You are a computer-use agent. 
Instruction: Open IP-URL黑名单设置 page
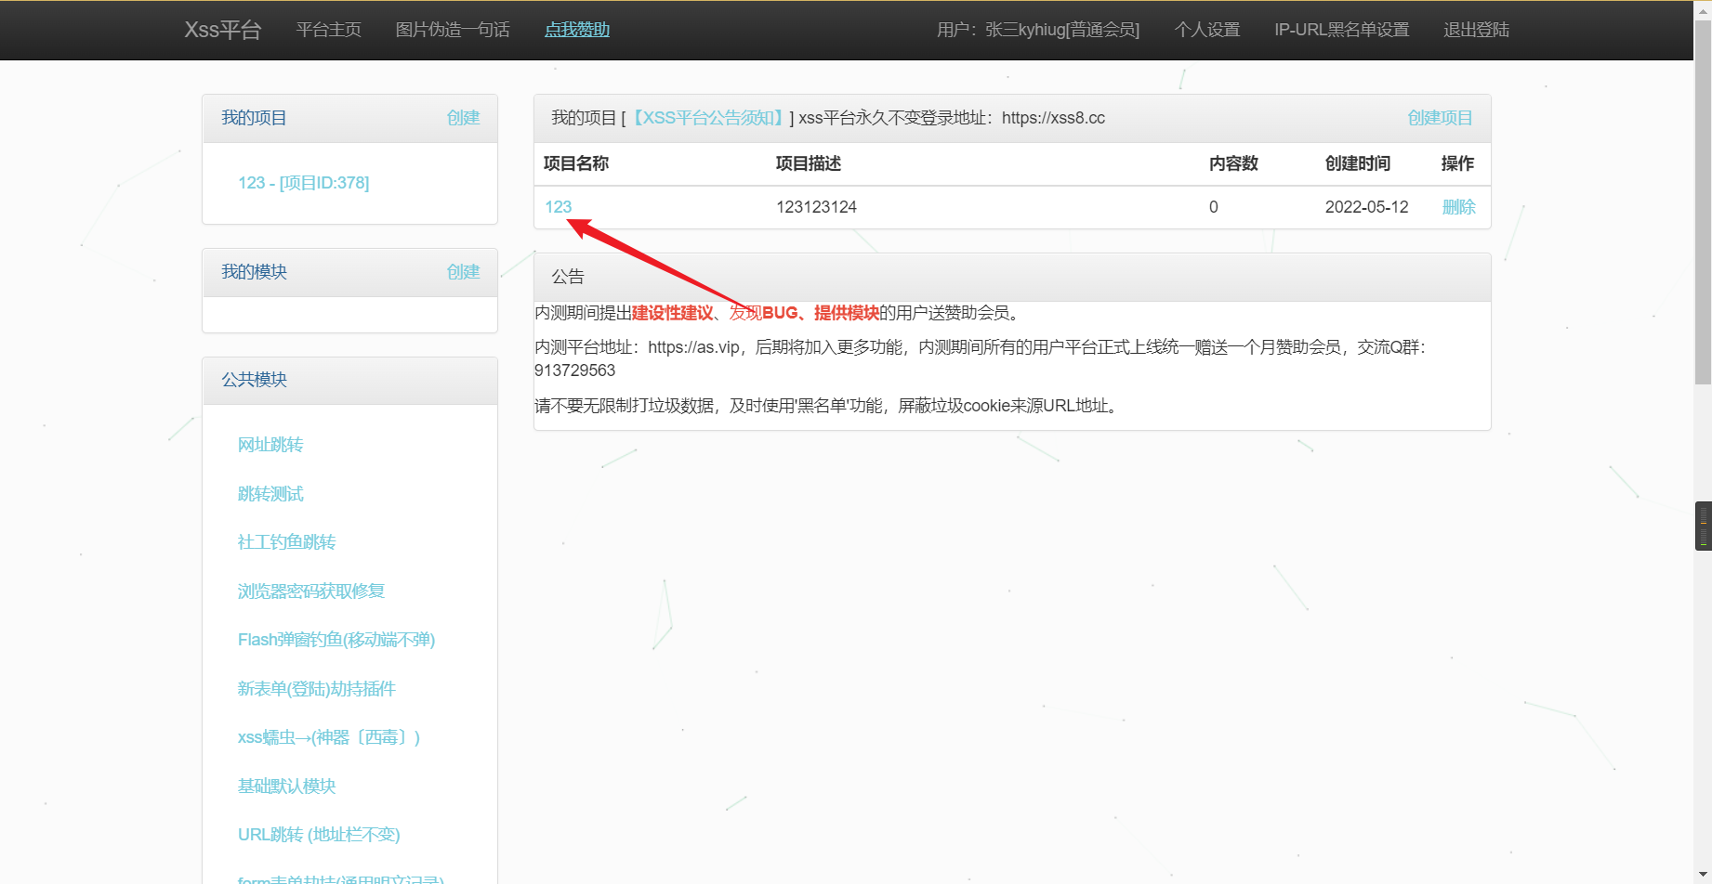click(1342, 30)
